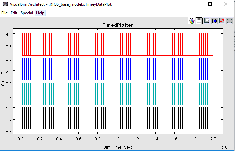235x151 pixels.
Task: Open the Help menu
Action: coord(40,13)
